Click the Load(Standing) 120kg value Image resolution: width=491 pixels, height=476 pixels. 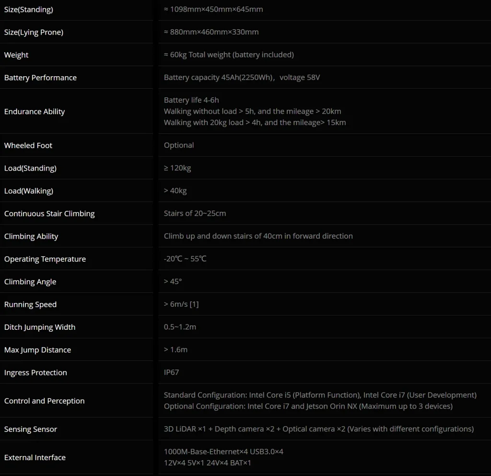coord(177,168)
